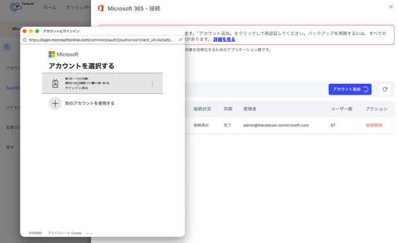Choose 別のアカウントを使用する option
The width and height of the screenshot is (398, 243).
click(x=90, y=103)
